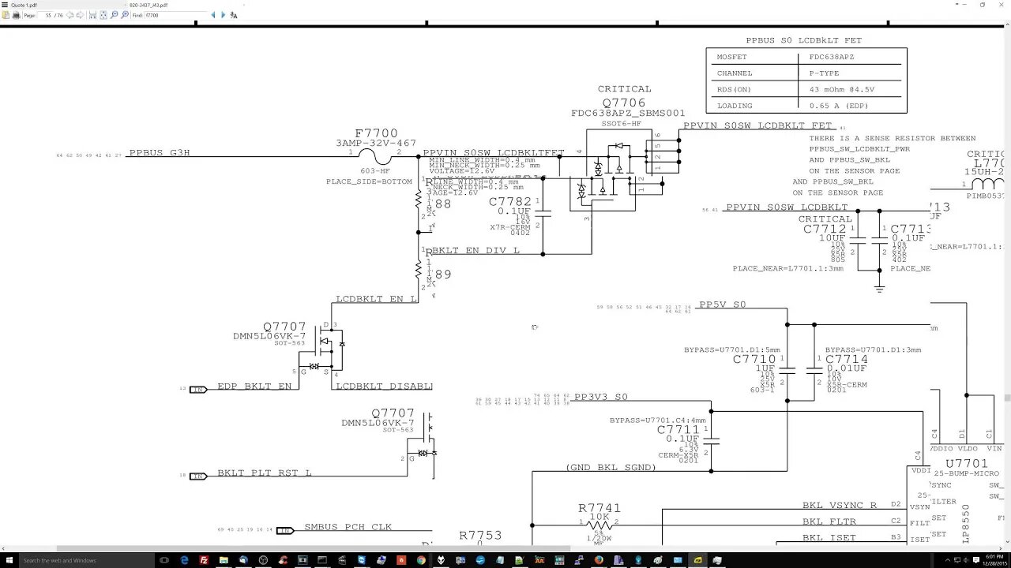The height and width of the screenshot is (568, 1011).
Task: Launch Microsoft Edge from the taskbar
Action: 184,560
